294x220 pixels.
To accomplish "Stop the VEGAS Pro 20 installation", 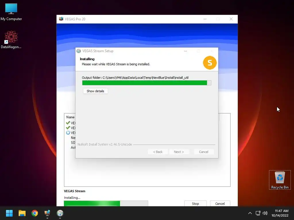I will pyautogui.click(x=195, y=204).
